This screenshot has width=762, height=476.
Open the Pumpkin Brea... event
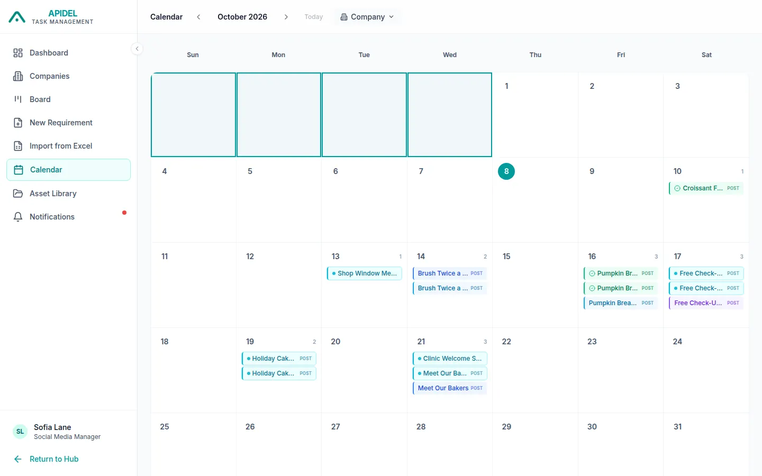(621, 303)
